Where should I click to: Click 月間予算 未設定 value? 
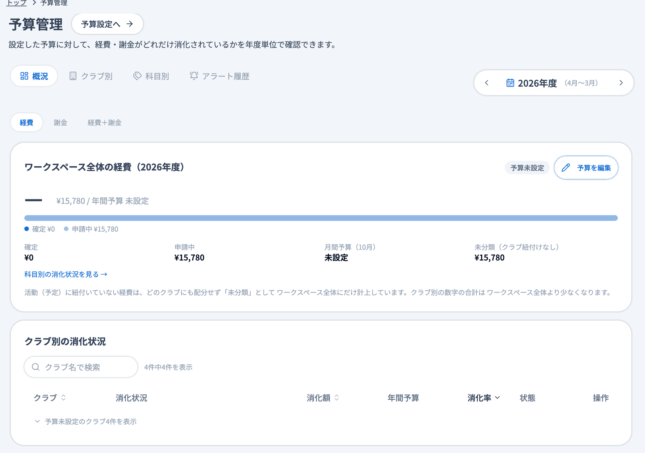336,257
